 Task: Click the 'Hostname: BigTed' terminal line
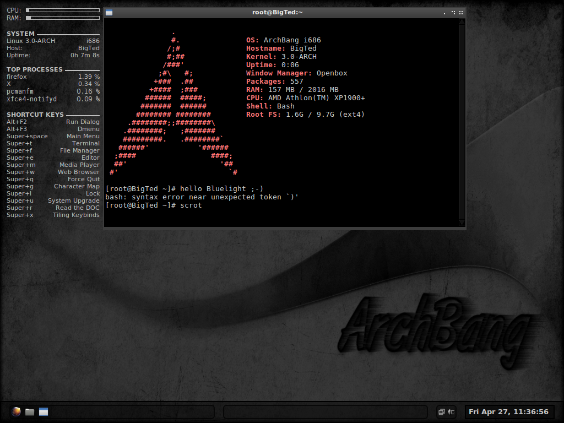[x=281, y=48]
